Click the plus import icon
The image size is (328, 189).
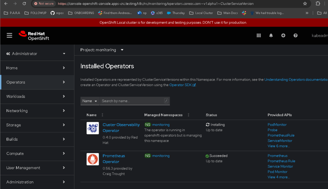(x=283, y=35)
